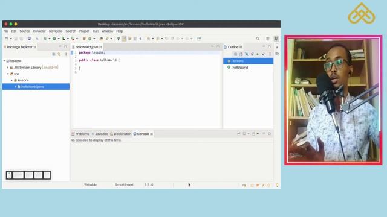Expand helloWorld.java tree node
The image size is (387, 217).
pyautogui.click(x=15, y=87)
